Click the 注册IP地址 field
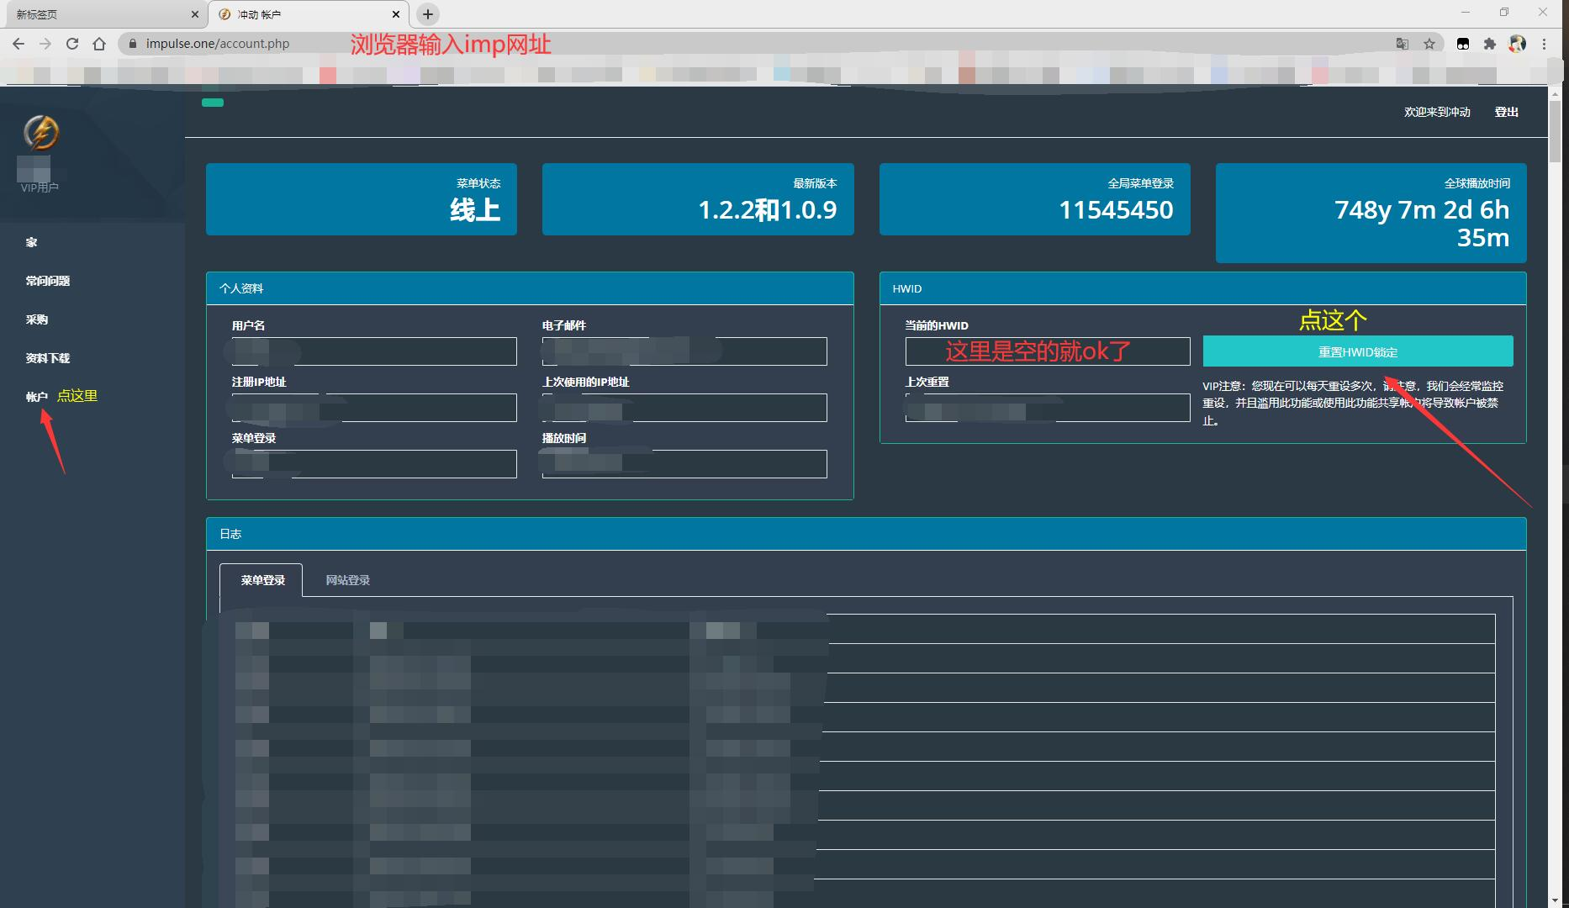Image resolution: width=1569 pixels, height=908 pixels. click(374, 408)
